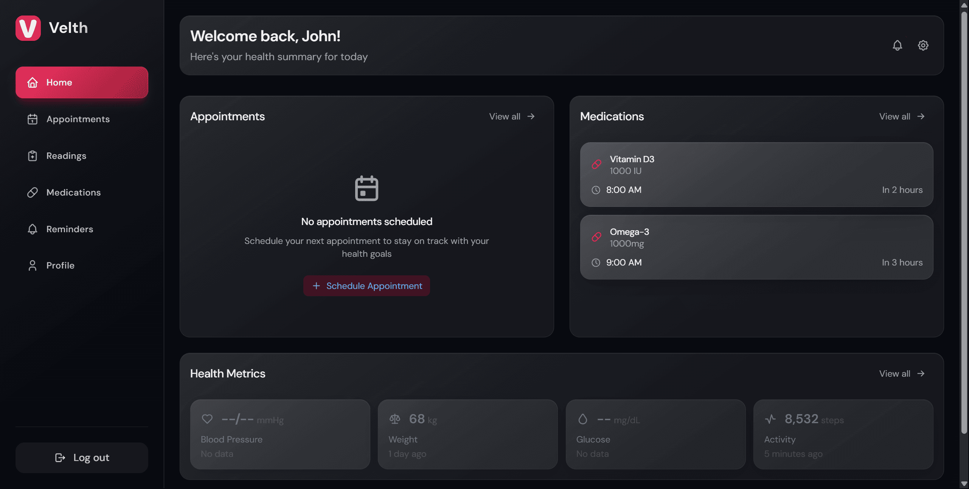View all health metrics link
Screen dimensions: 969x489
coord(902,374)
